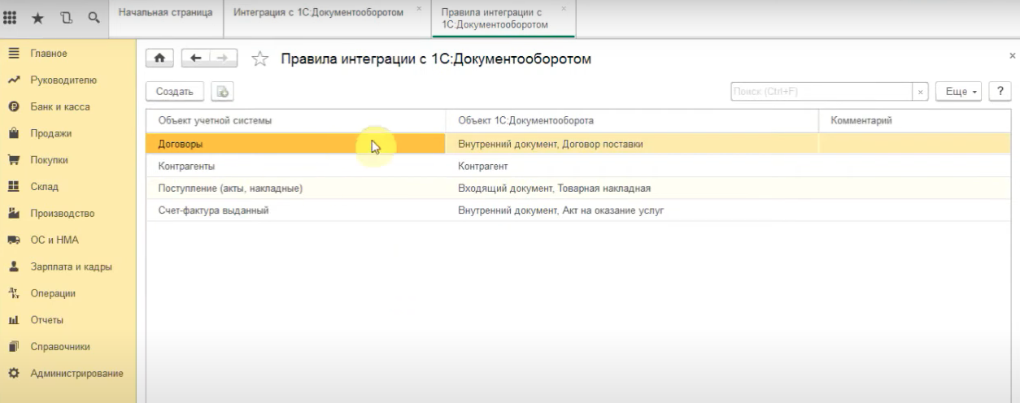Click cell Внутренний документ, Договор поставки
1020x403 pixels.
[632, 144]
